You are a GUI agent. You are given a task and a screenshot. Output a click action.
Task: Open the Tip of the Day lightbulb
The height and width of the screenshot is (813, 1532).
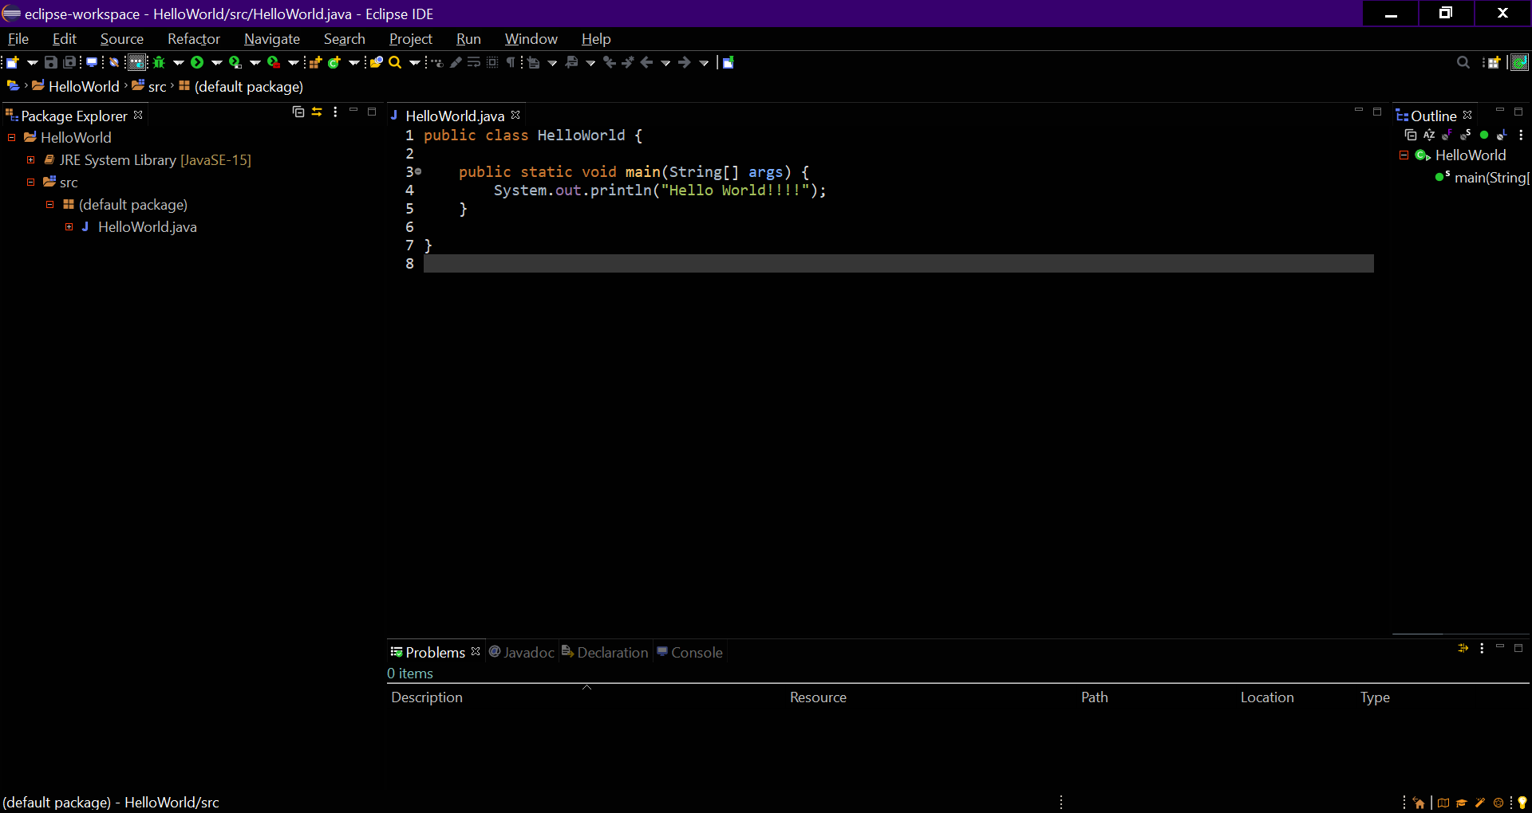click(1522, 803)
